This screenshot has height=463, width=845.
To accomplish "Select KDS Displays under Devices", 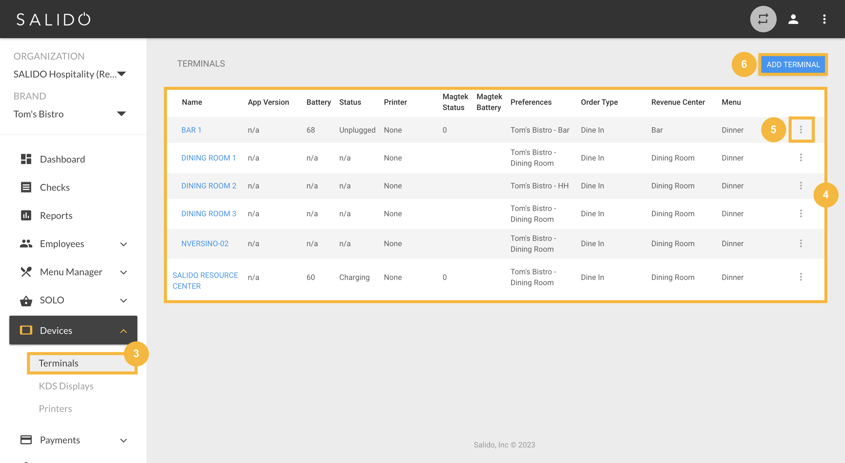I will (x=66, y=386).
